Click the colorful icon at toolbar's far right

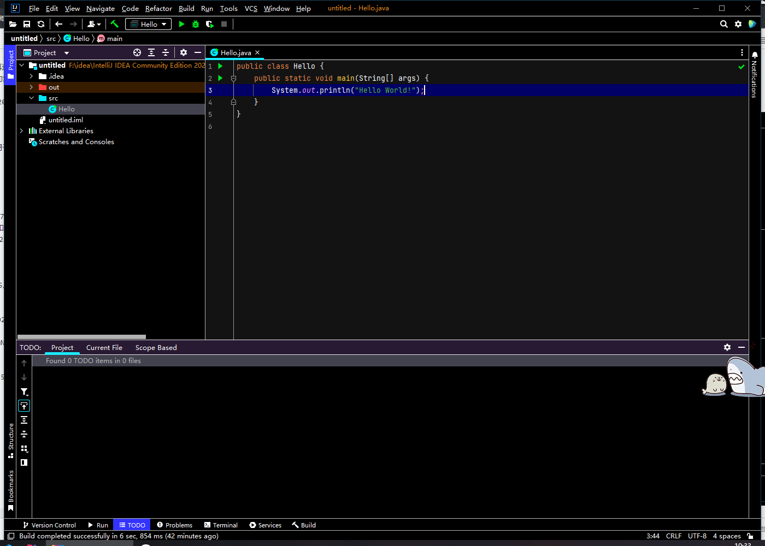[752, 24]
